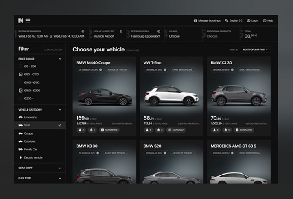Open Manage bookings
This screenshot has height=199, width=293.
pyautogui.click(x=207, y=20)
